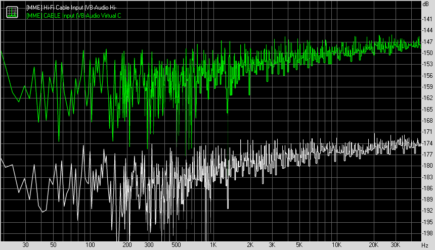Viewport: 435px width, 250px height.
Task: Select the green CABLE Input legend entry
Action: click(x=73, y=16)
